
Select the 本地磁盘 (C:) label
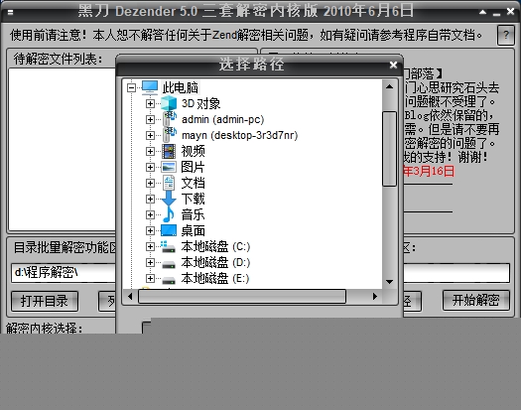tap(215, 246)
